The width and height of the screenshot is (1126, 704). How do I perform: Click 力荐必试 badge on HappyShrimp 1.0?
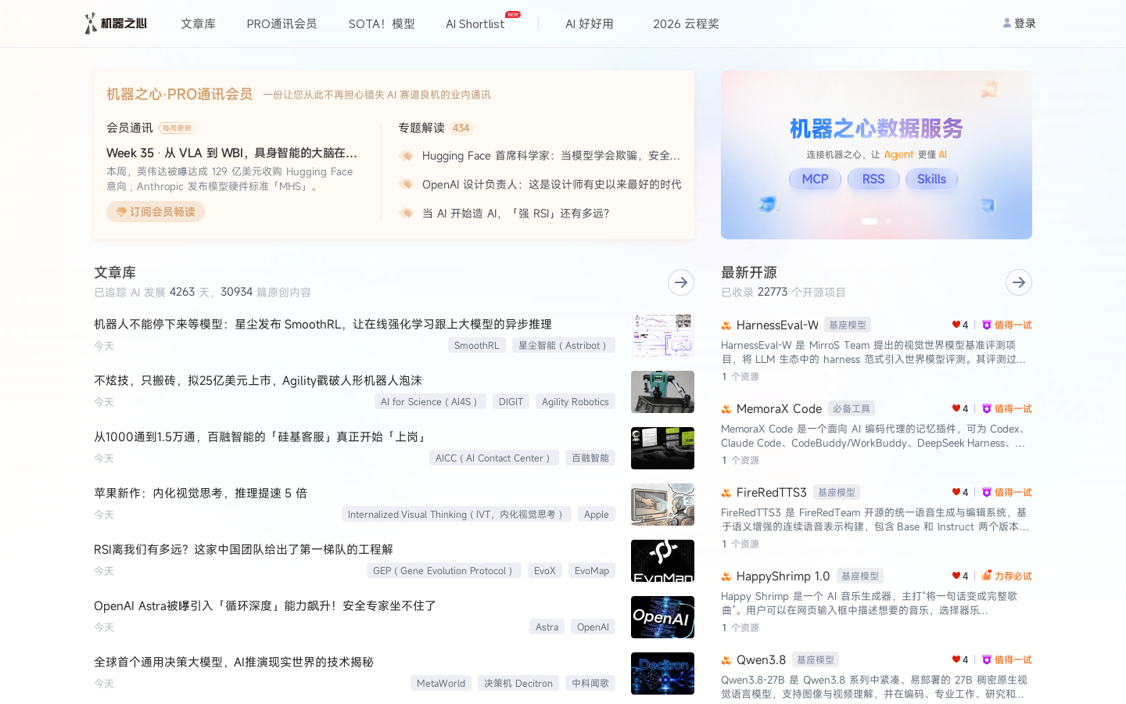click(1007, 576)
